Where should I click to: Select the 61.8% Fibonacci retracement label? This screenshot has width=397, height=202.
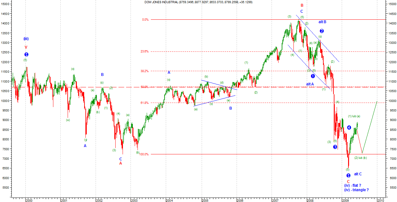pyautogui.click(x=145, y=103)
